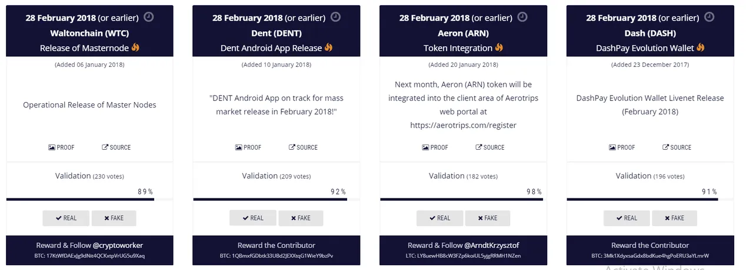Vote FAKE on the Dent event

pos(301,218)
